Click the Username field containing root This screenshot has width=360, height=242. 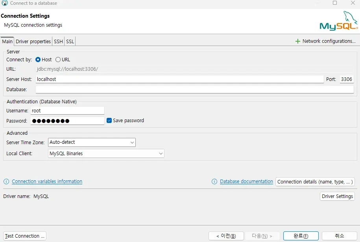click(x=67, y=111)
